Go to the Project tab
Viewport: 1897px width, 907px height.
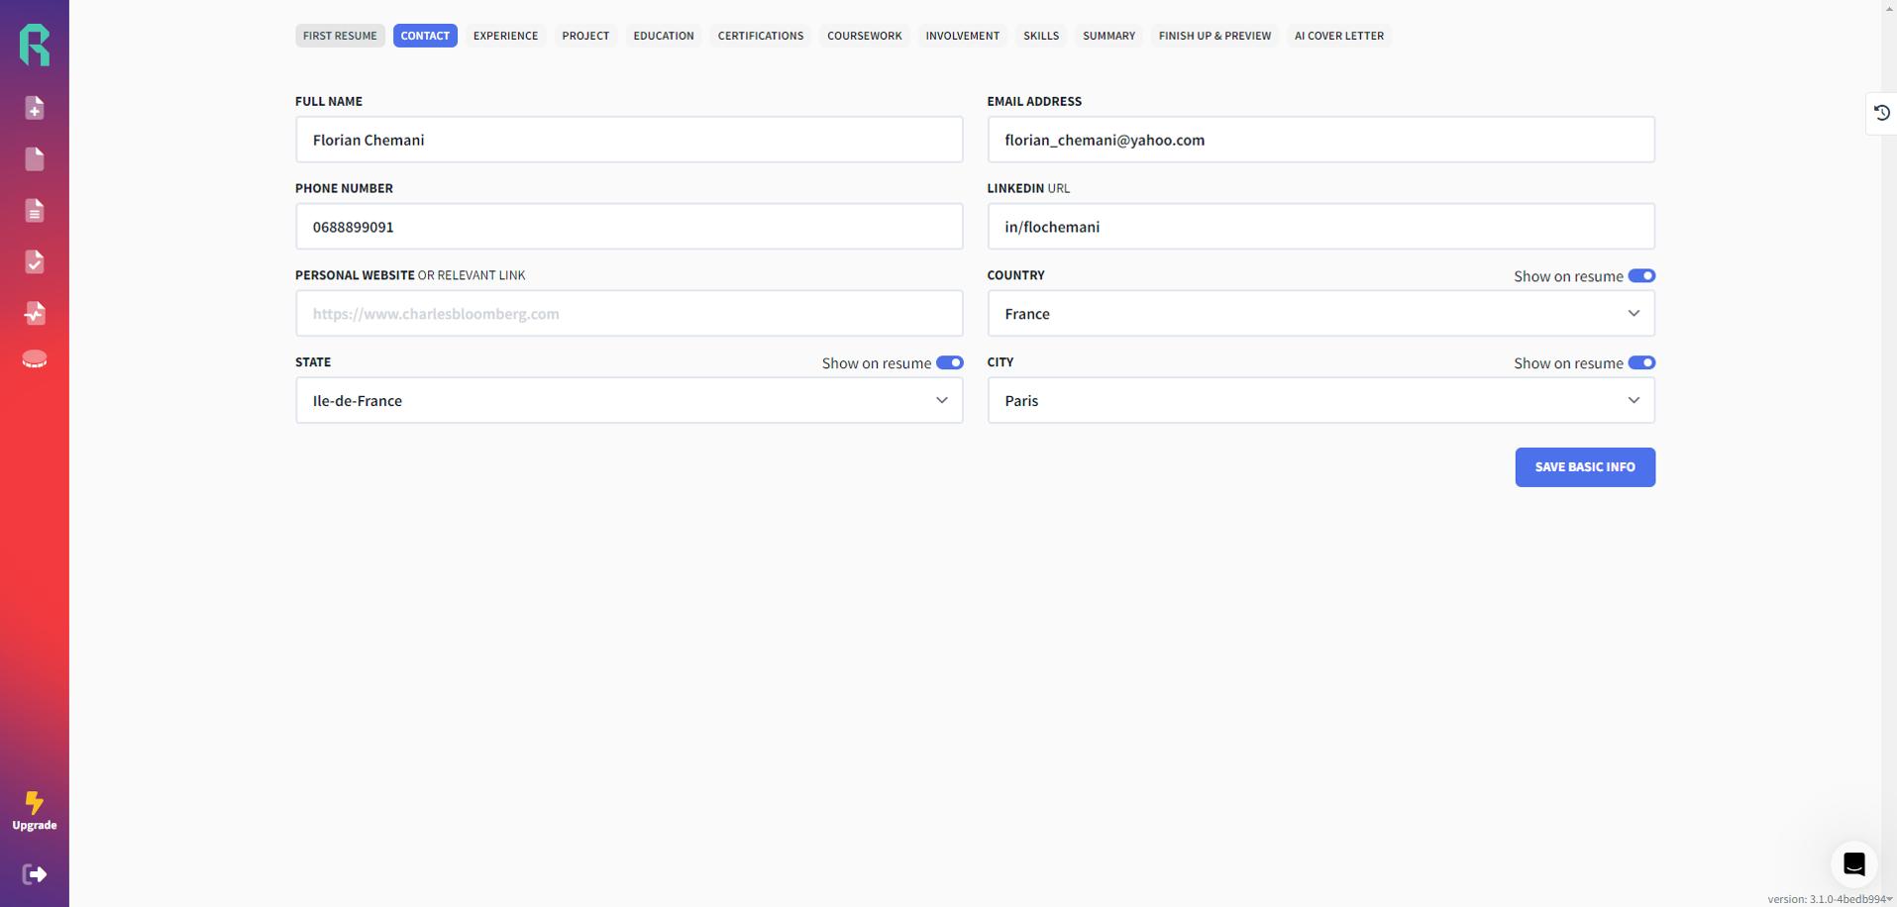point(585,36)
